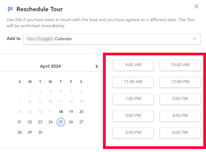
Task: Select the 9:00 AM time slot
Action: (x=133, y=65)
